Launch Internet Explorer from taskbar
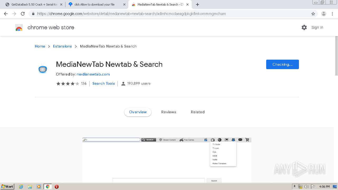The height and width of the screenshot is (190, 338). pyautogui.click(x=21, y=187)
